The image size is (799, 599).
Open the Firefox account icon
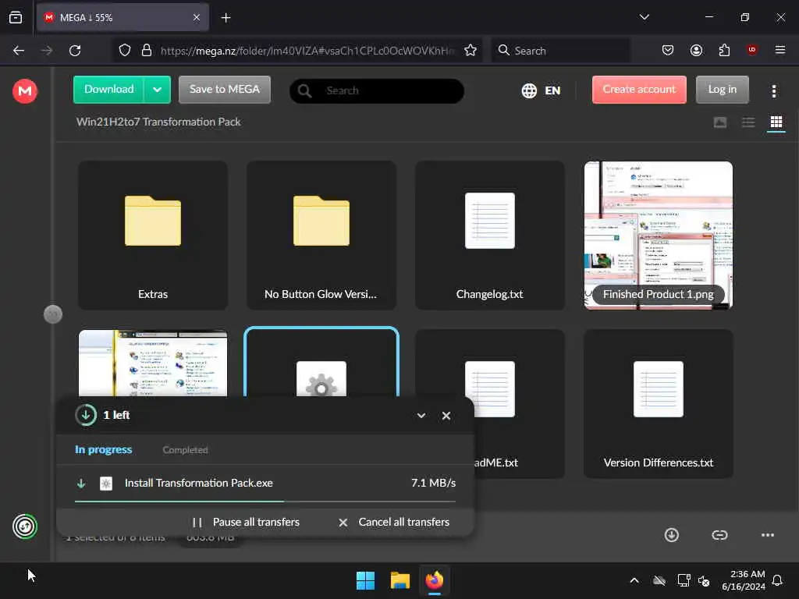pos(696,50)
